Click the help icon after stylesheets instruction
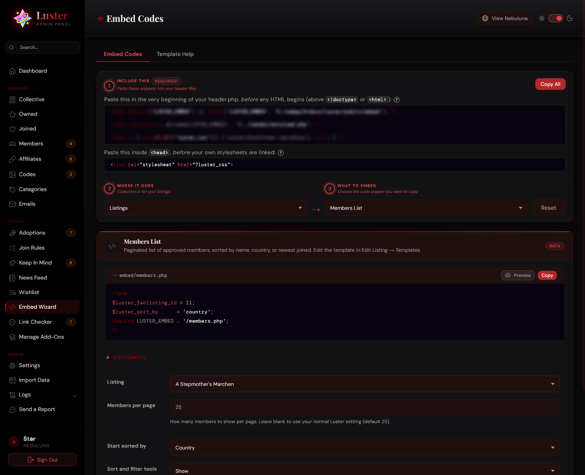This screenshot has width=585, height=475. click(281, 152)
